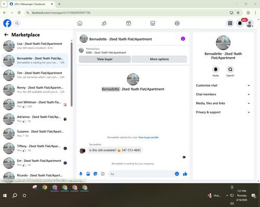Click the message input field Aa
Viewport: 260px width, 207px height.
[141, 174]
